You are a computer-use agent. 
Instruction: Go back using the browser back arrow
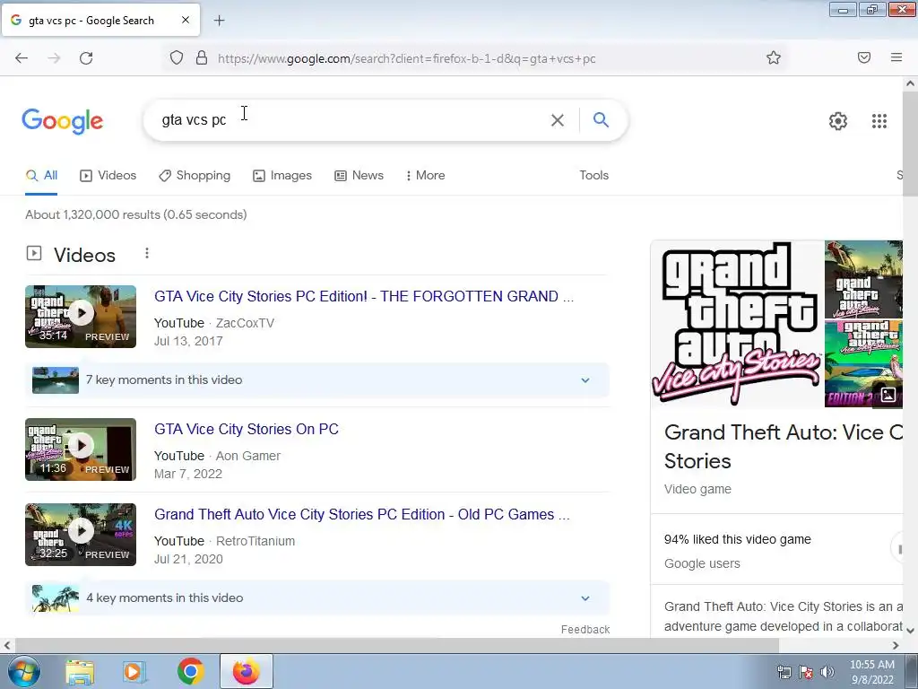(22, 58)
